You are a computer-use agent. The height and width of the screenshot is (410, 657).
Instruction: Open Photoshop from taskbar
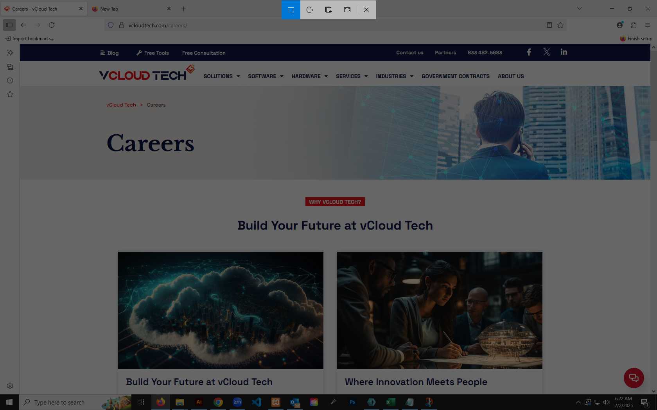click(352, 402)
